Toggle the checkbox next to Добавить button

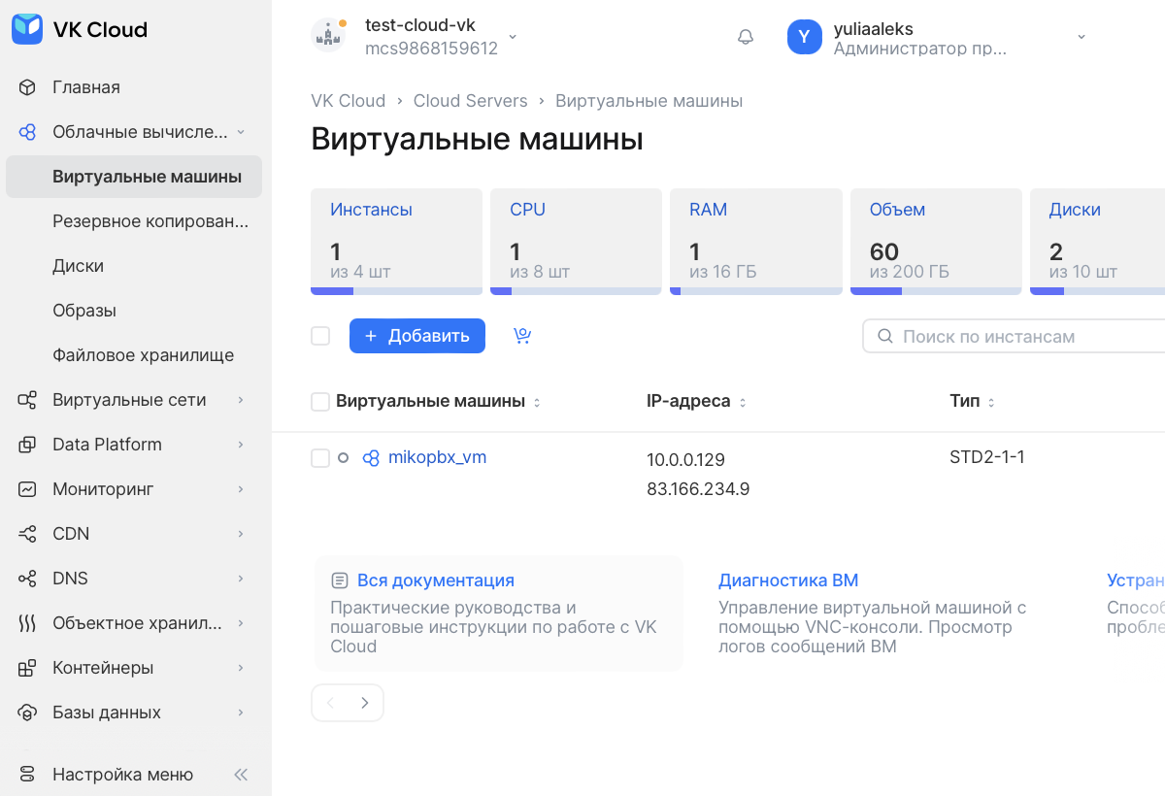click(320, 336)
